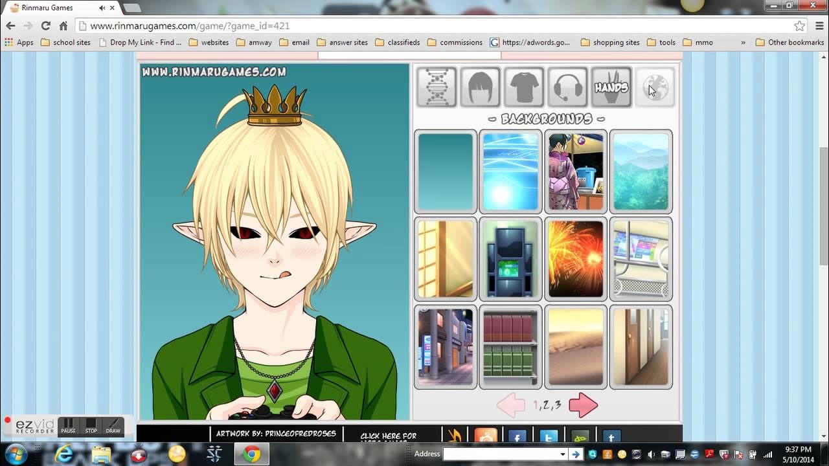Open the Windows Start menu
This screenshot has height=466, width=829.
16,454
